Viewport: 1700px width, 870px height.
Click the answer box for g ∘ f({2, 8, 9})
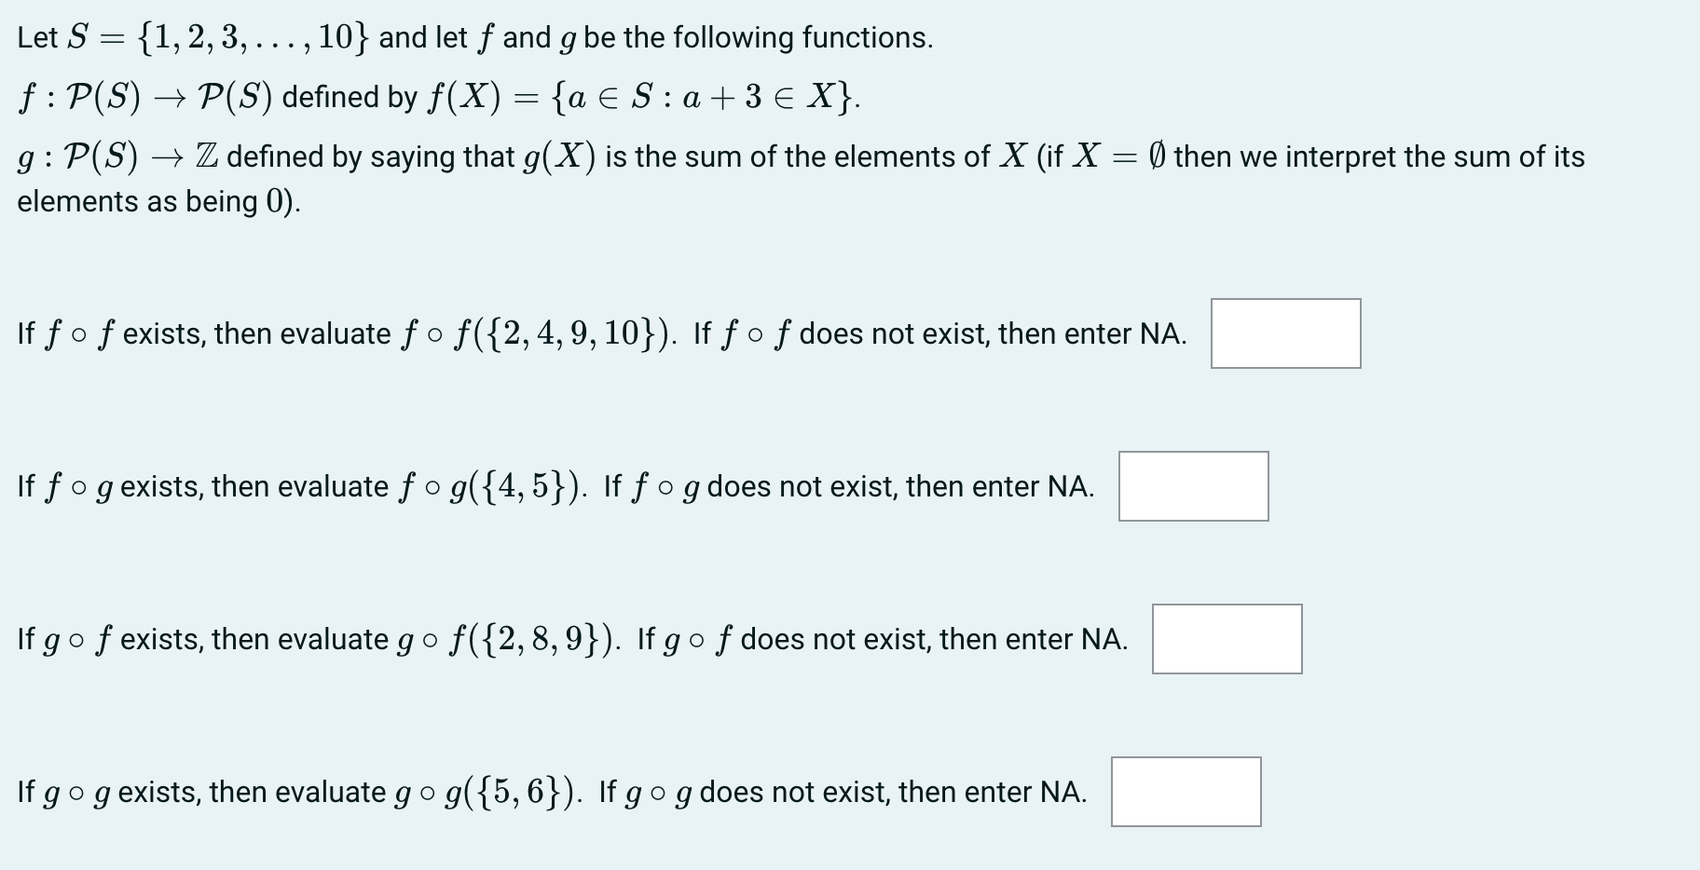pos(1226,638)
